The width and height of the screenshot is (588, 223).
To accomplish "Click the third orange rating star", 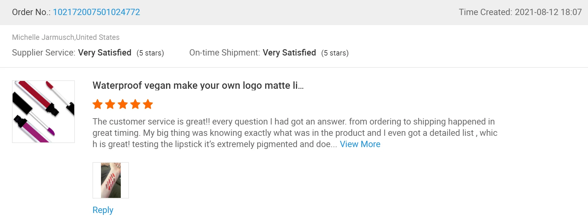I will (123, 104).
